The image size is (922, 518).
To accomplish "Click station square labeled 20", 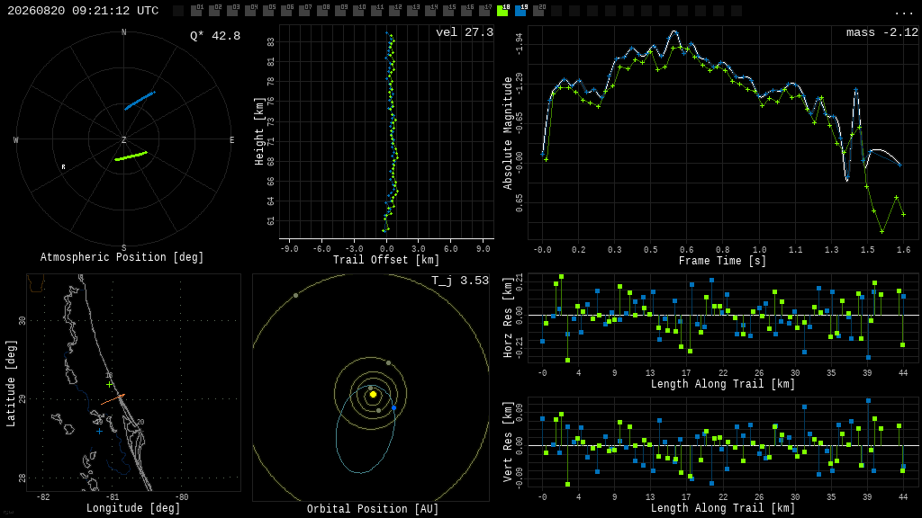I will pos(538,11).
